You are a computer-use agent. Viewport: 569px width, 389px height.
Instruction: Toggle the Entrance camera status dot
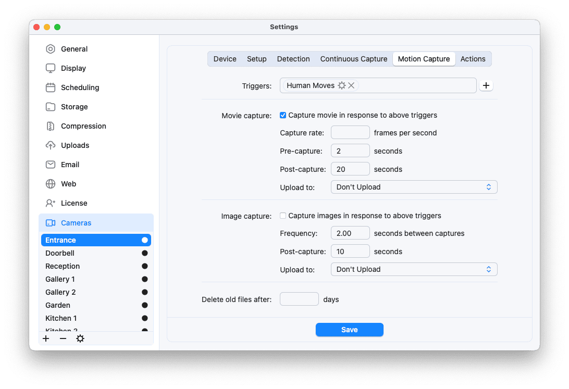point(144,240)
